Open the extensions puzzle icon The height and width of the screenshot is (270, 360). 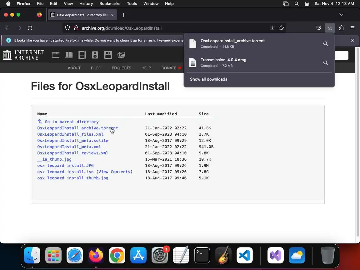(341, 28)
